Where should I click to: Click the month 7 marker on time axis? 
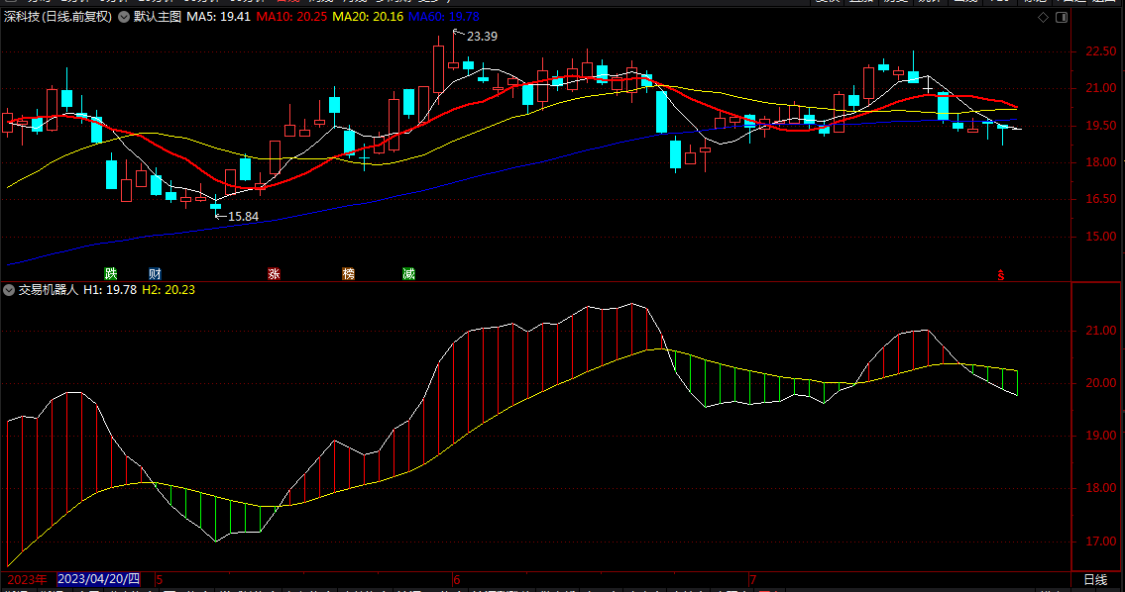752,580
